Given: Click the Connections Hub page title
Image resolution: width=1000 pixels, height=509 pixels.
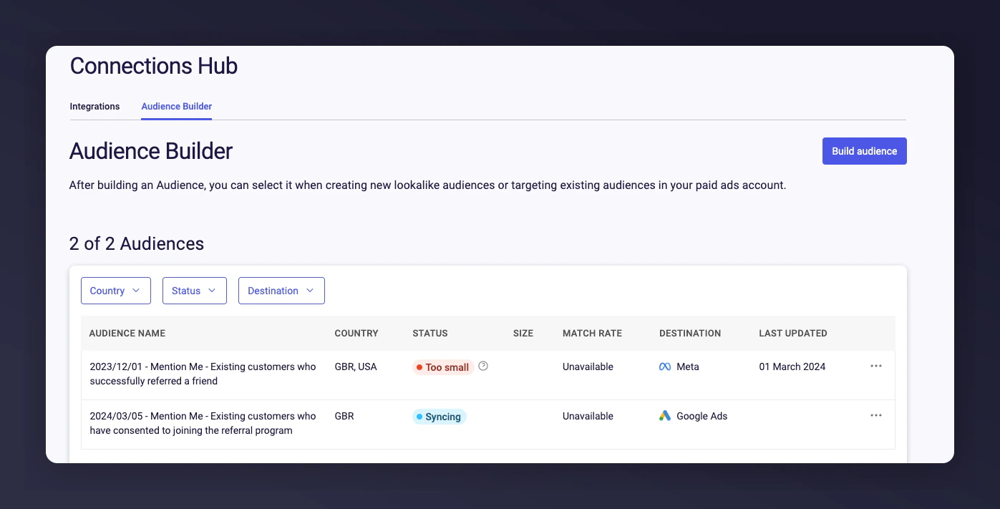Looking at the screenshot, I should click(154, 66).
